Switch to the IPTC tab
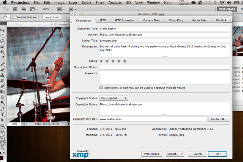 click(x=103, y=20)
